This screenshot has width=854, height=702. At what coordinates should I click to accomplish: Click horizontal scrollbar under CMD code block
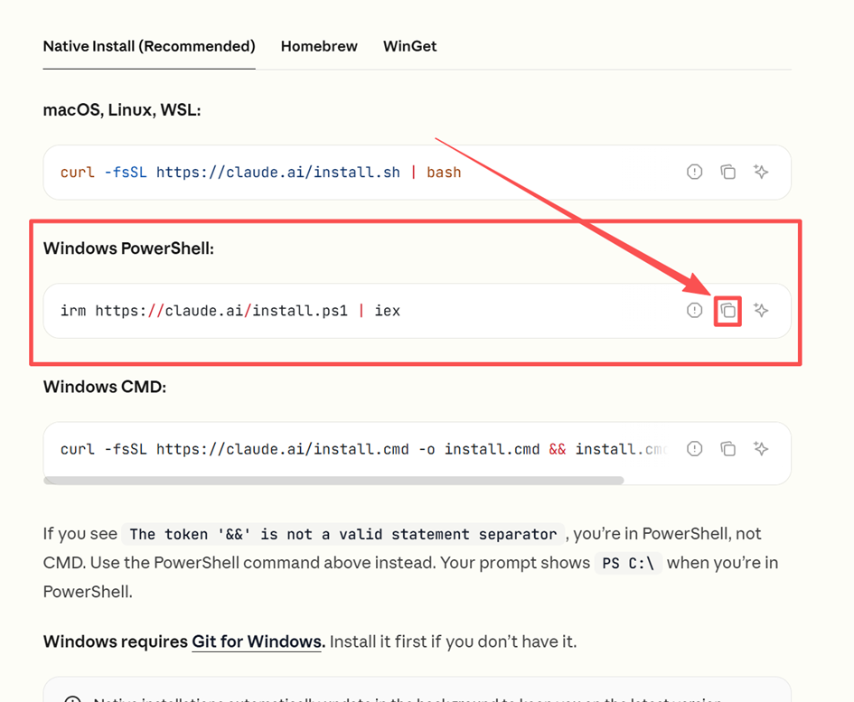coord(333,481)
